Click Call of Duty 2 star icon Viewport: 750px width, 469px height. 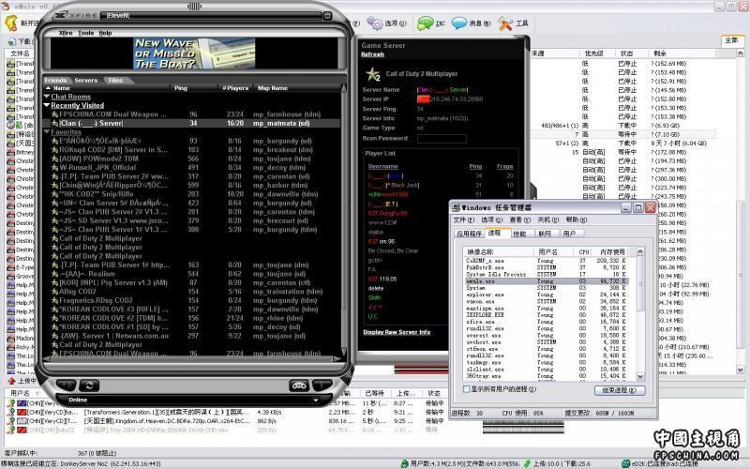point(372,74)
